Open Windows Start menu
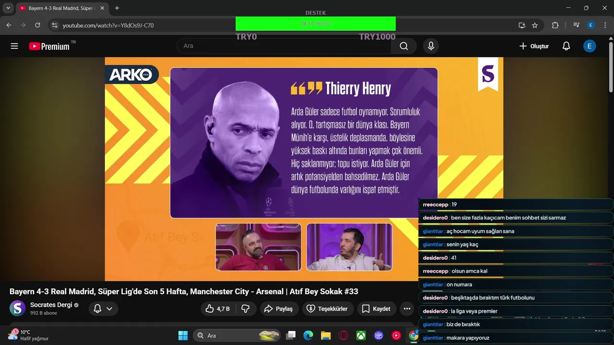This screenshot has height=345, width=614. pyautogui.click(x=183, y=335)
